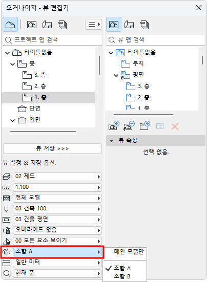This screenshot has width=207, height=282.
Task: Click design options icon beside 조합 A
Action: click(7, 252)
